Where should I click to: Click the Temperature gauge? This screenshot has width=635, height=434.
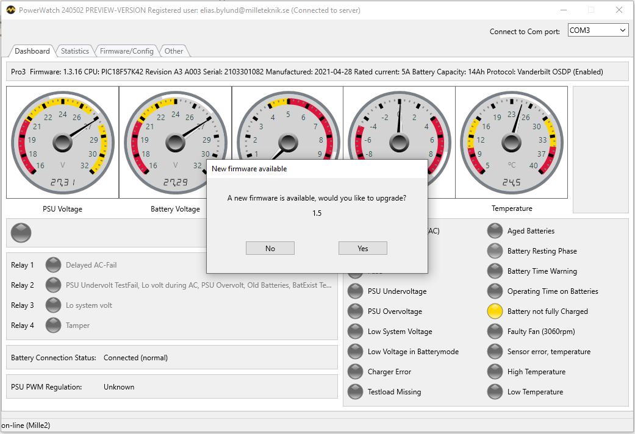(x=511, y=142)
